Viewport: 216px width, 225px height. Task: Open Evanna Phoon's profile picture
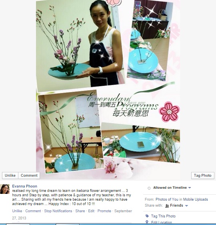pos(5,189)
